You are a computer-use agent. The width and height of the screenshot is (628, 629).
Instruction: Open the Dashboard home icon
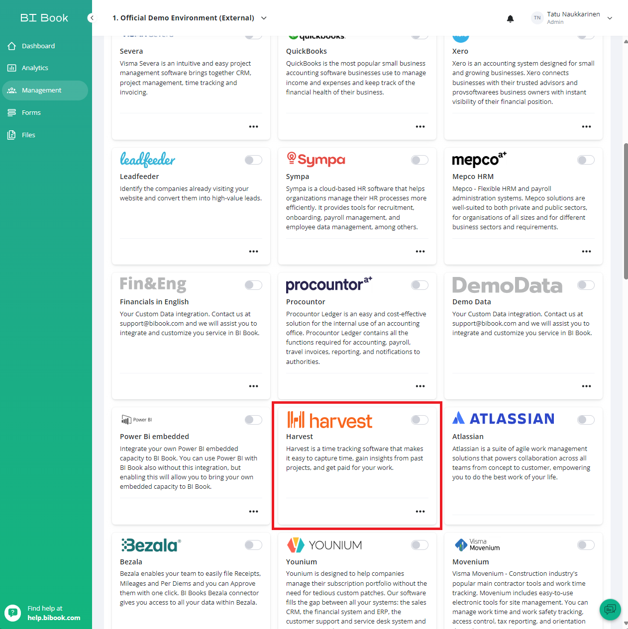click(x=12, y=46)
